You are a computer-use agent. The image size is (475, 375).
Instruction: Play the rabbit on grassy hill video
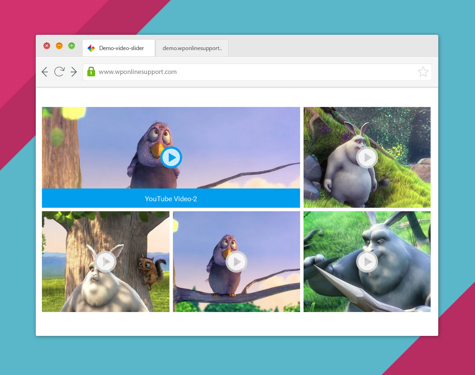tap(367, 157)
